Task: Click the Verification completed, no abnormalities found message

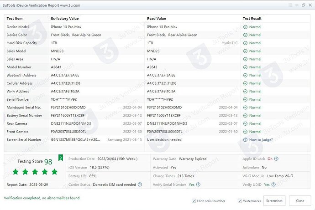Action: [42, 198]
